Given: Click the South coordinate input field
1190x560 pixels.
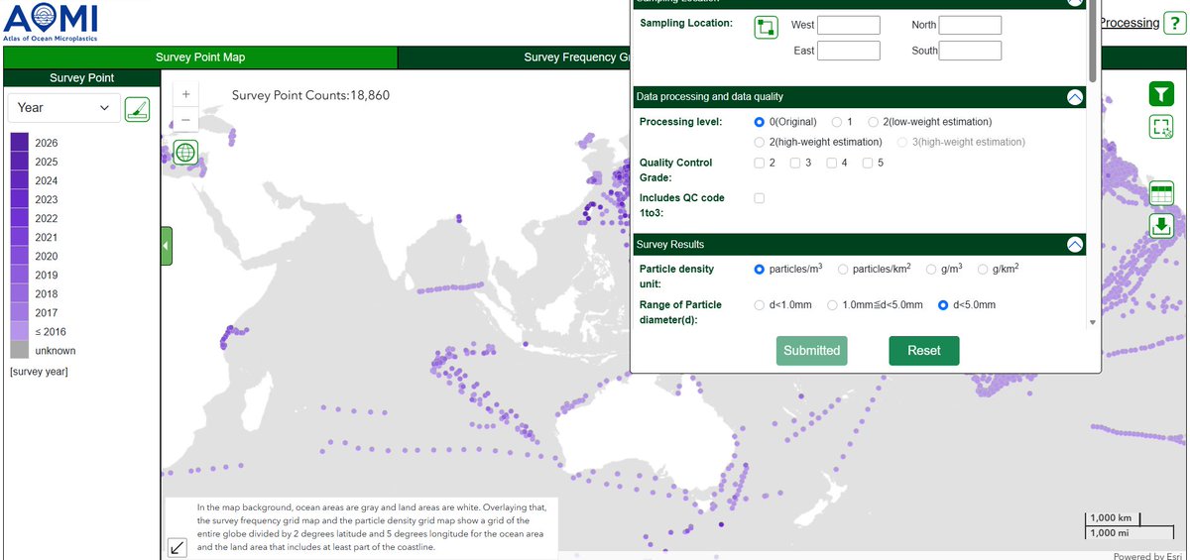Looking at the screenshot, I should click(970, 51).
